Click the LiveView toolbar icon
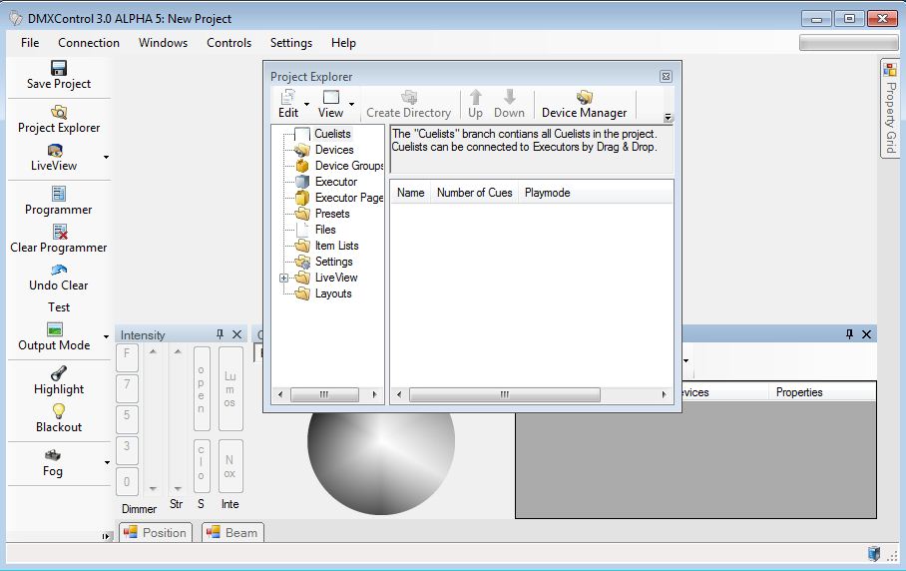 [54, 151]
